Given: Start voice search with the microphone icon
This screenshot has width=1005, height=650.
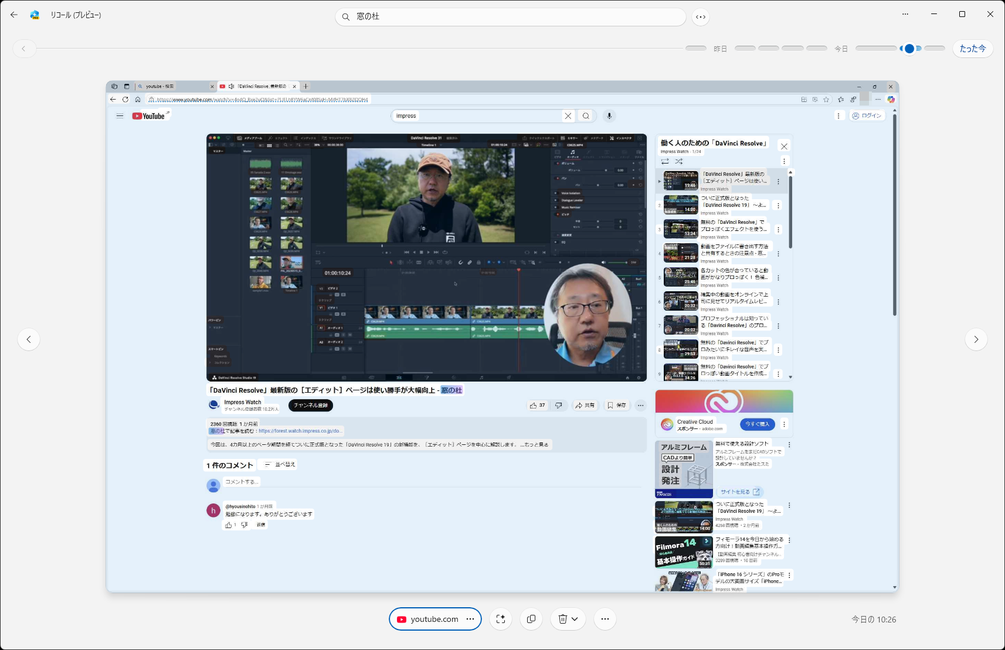Looking at the screenshot, I should [609, 115].
